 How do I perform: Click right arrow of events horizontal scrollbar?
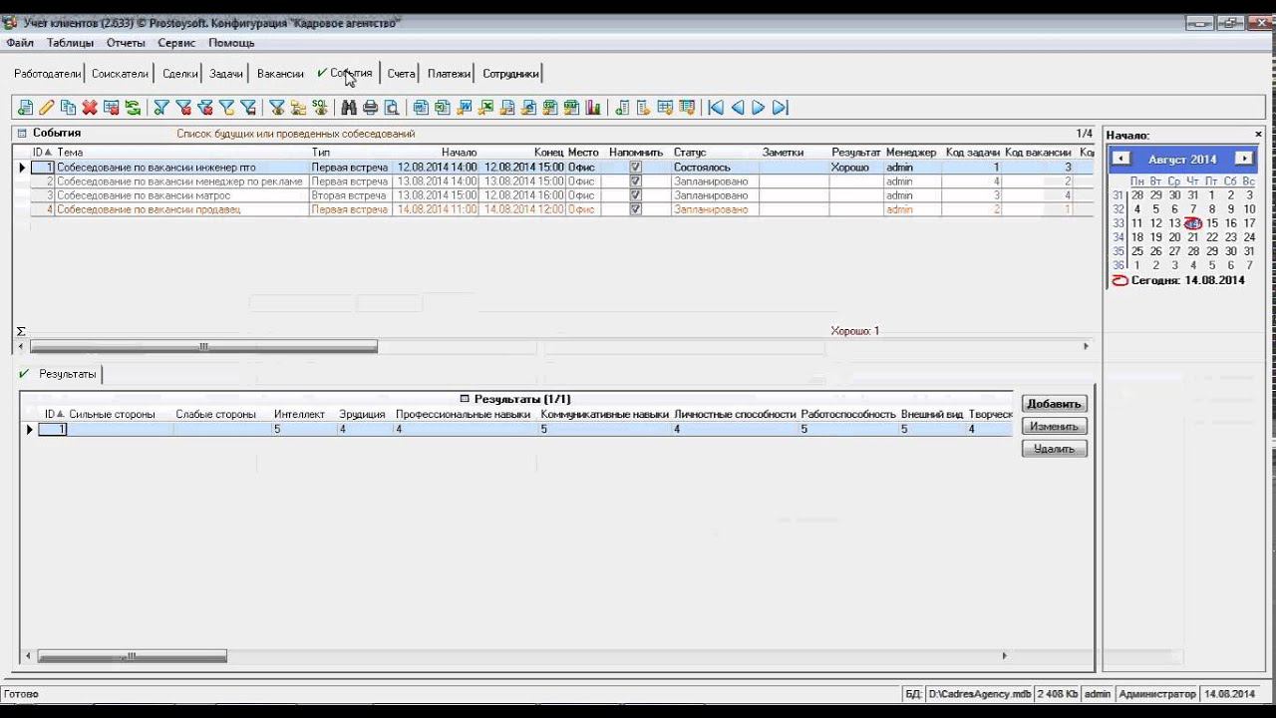click(x=1086, y=346)
